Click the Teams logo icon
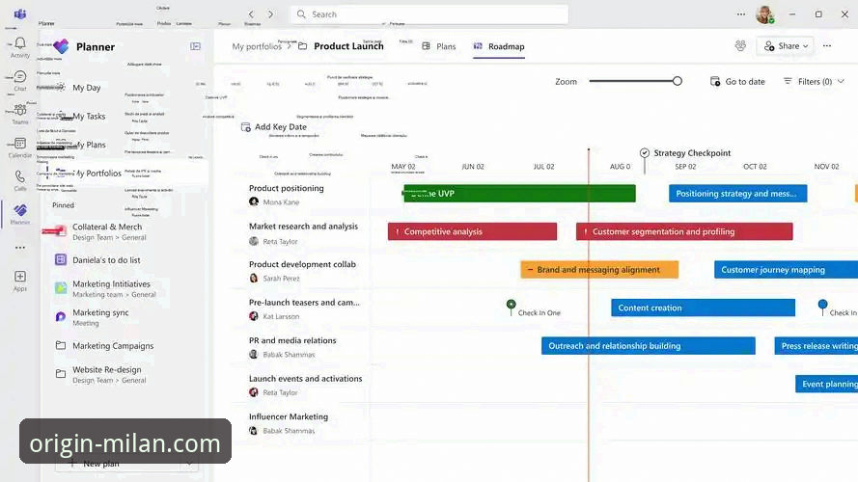The width and height of the screenshot is (858, 482). tap(20, 14)
